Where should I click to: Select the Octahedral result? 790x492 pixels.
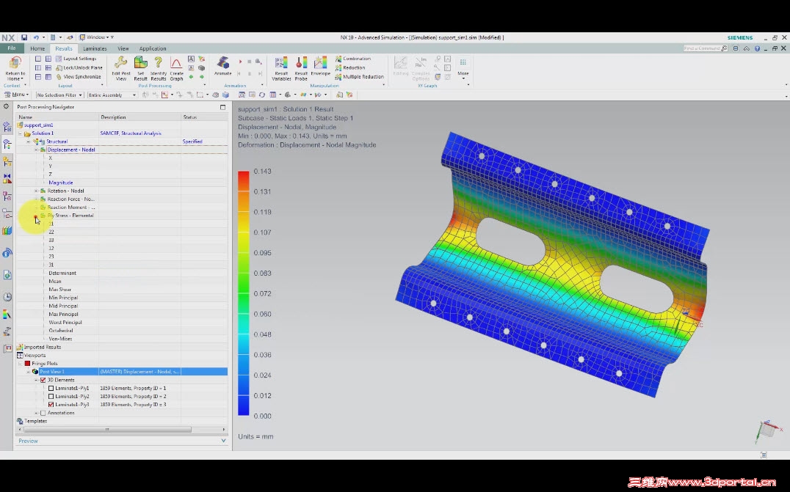pos(61,331)
